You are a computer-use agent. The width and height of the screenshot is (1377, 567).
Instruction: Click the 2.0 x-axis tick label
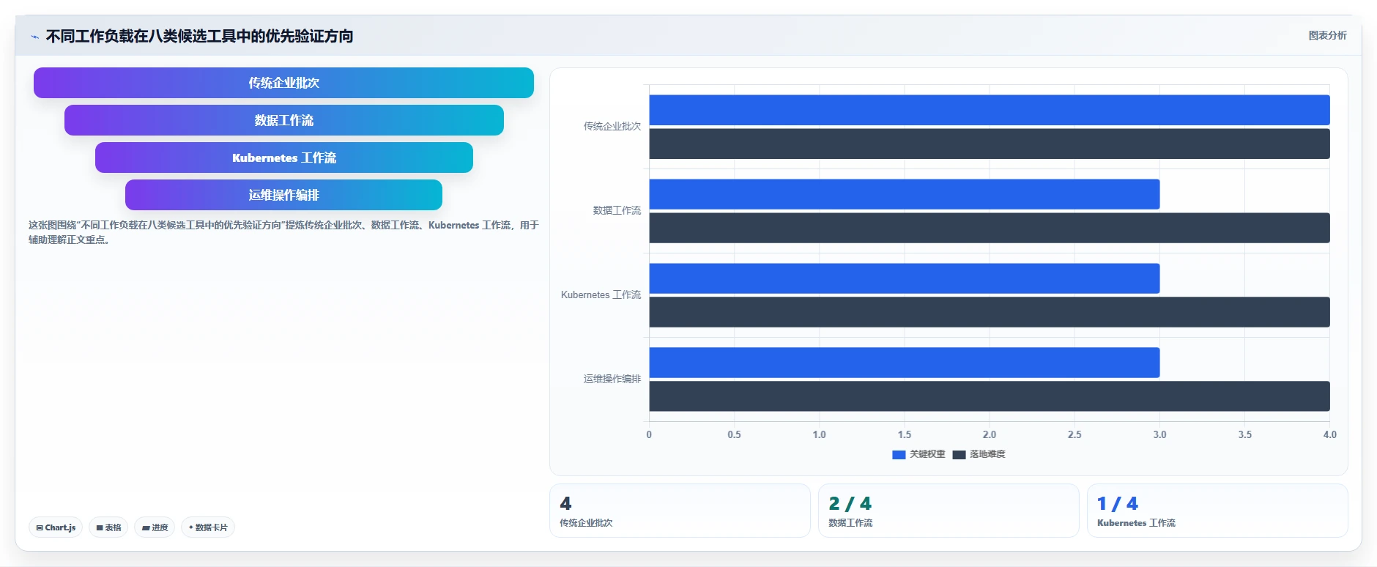tap(990, 434)
